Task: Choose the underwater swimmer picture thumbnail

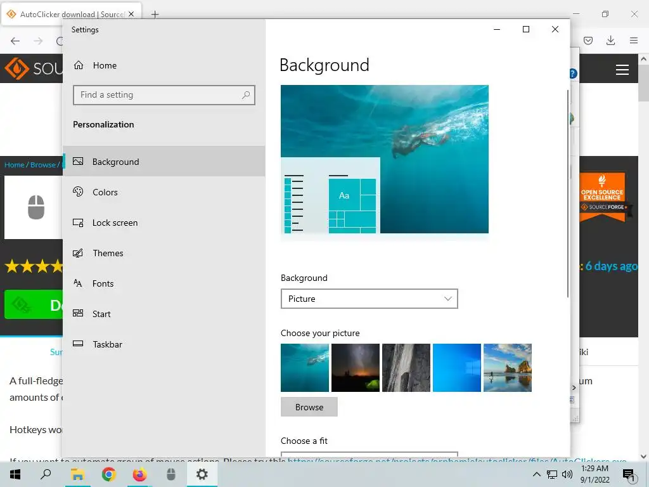Action: pyautogui.click(x=305, y=368)
